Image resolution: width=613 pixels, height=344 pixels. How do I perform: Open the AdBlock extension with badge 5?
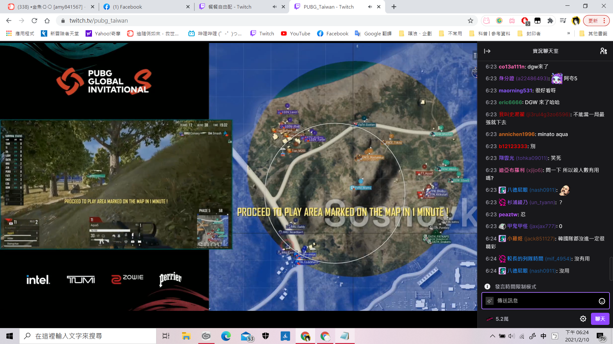(x=525, y=21)
